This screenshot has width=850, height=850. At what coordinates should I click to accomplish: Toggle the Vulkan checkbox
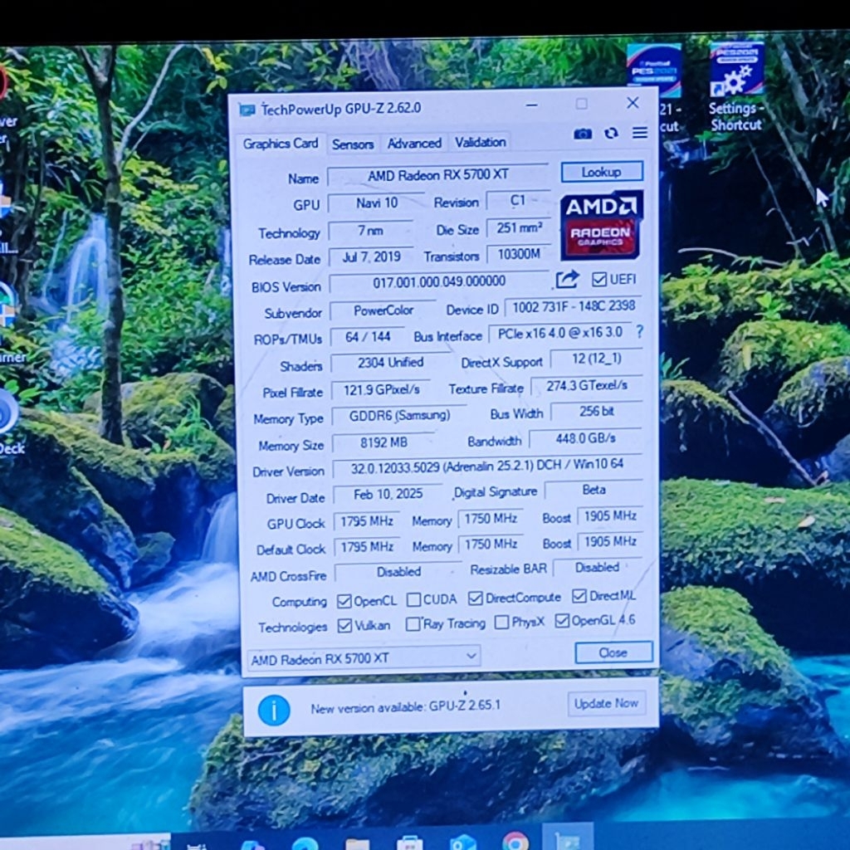click(344, 626)
